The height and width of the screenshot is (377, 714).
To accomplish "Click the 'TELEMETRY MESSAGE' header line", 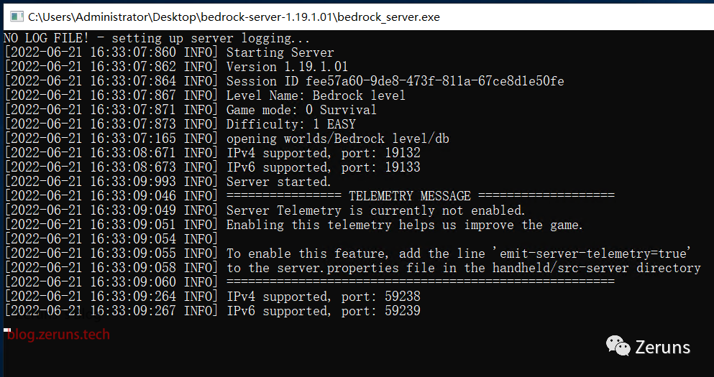I will coord(310,196).
